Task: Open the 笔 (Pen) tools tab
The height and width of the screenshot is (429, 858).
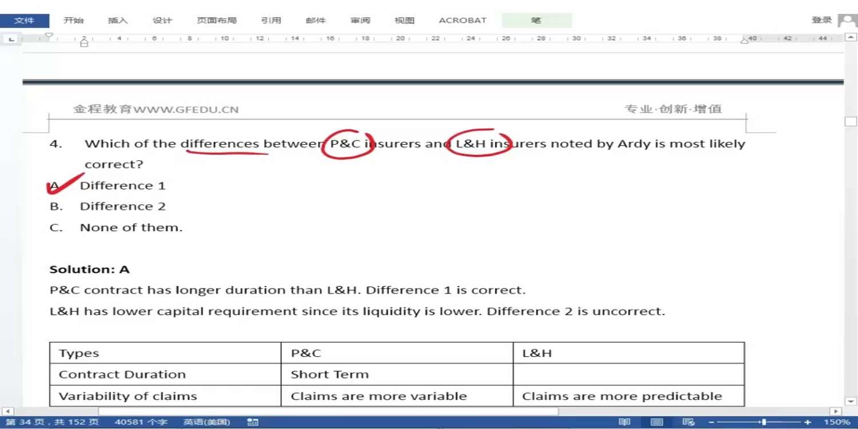Action: point(536,21)
